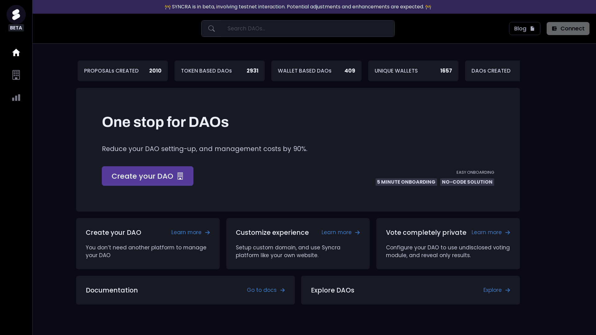Select the WALLET BASED DAOs stat card

click(x=316, y=71)
